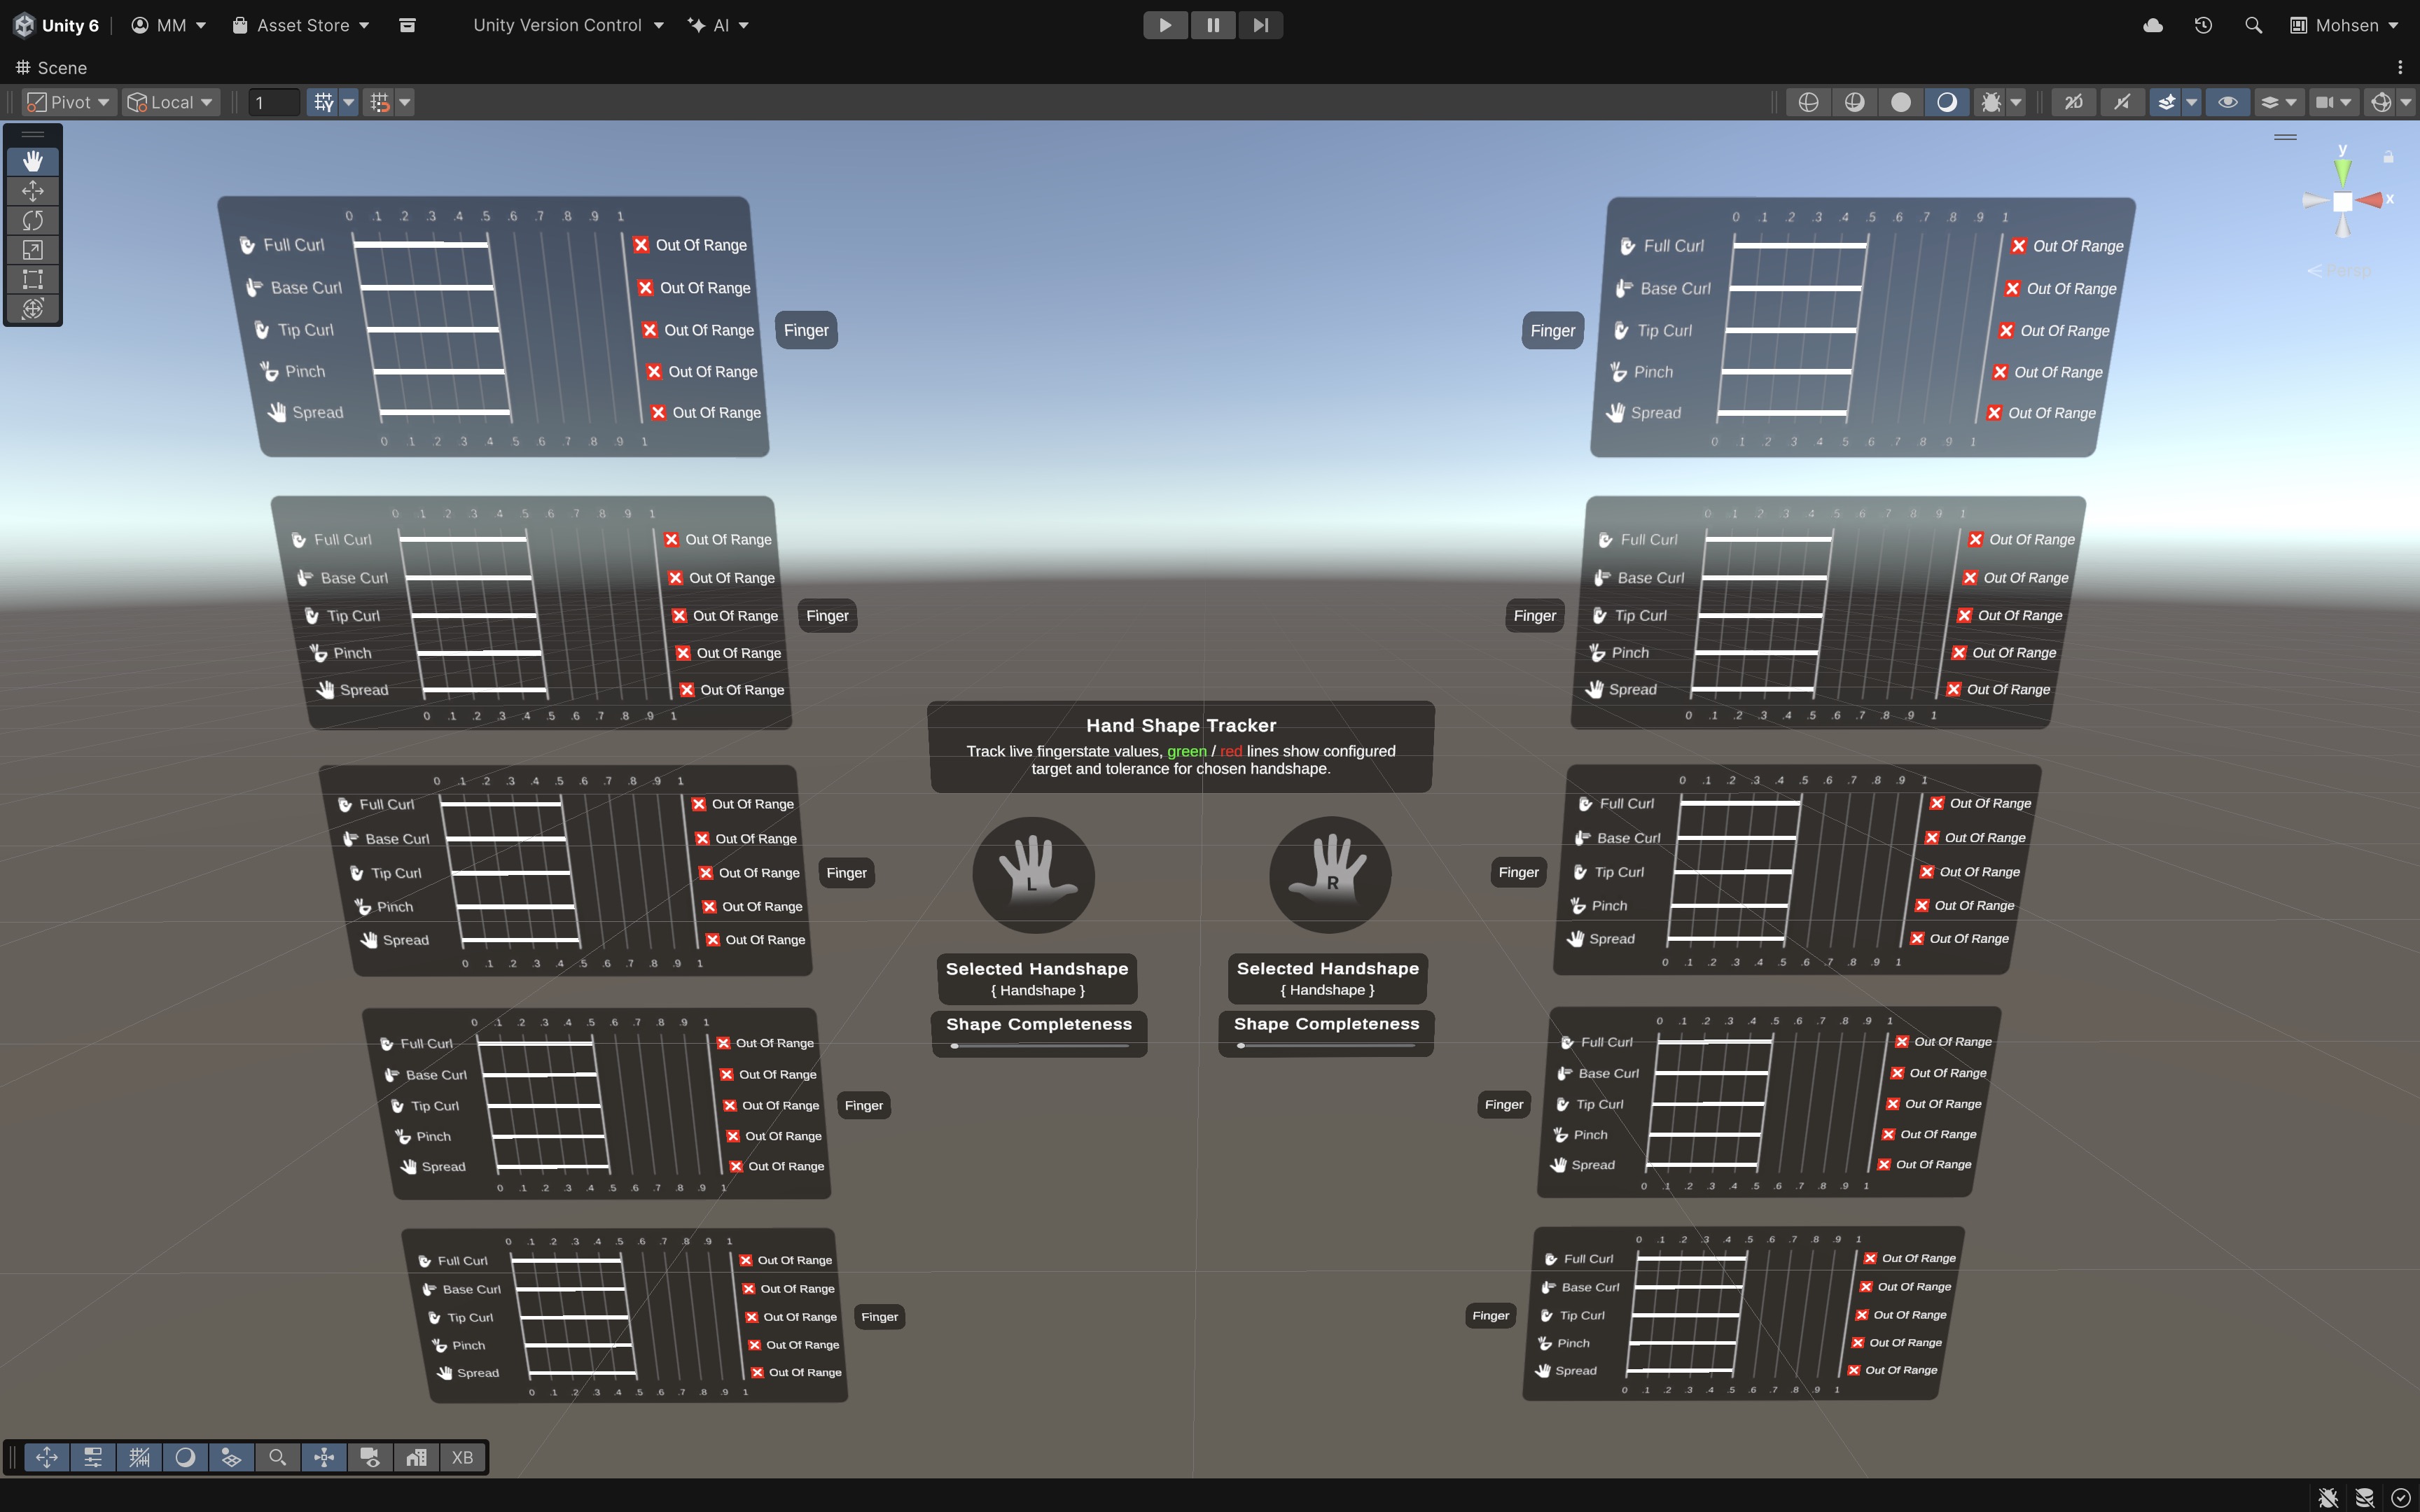The height and width of the screenshot is (1512, 2420).
Task: Click the Pause button
Action: click(1213, 25)
